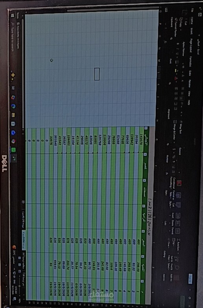Click the AutoSum sigma icon

point(179,240)
